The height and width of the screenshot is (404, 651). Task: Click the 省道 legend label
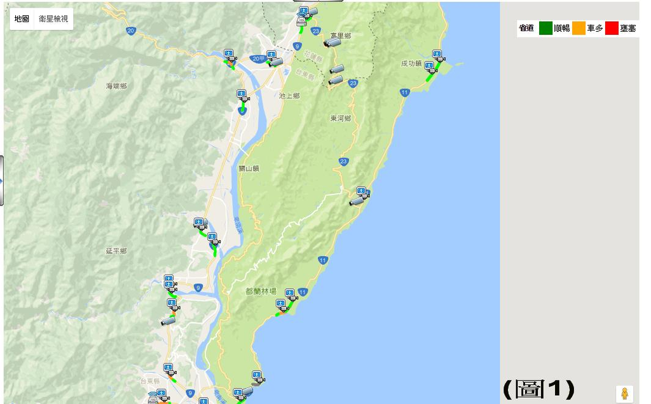pyautogui.click(x=526, y=29)
